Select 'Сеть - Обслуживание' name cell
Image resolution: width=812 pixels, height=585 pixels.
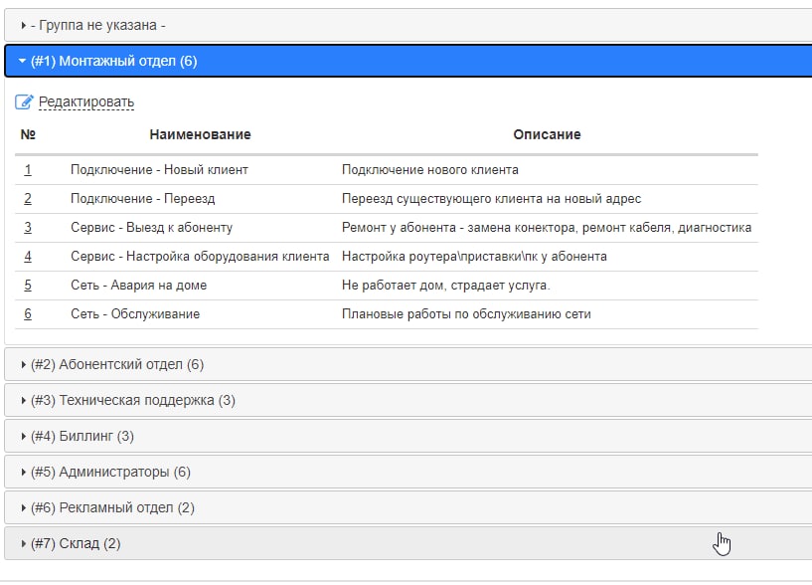(134, 313)
